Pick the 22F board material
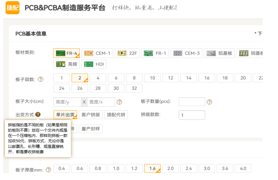The height and width of the screenshot is (180, 278). [127, 53]
